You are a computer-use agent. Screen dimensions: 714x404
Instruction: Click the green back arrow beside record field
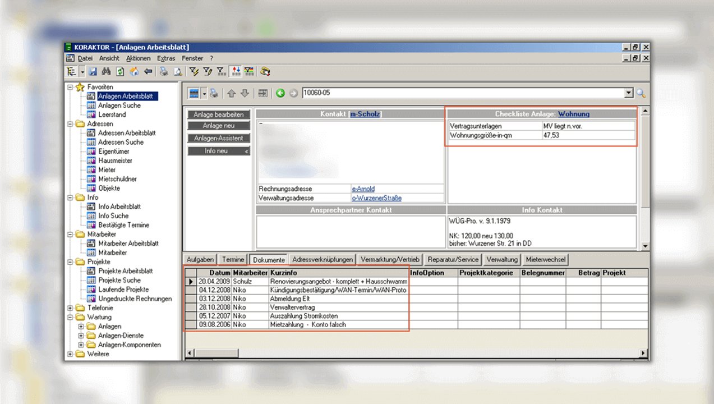(x=280, y=93)
